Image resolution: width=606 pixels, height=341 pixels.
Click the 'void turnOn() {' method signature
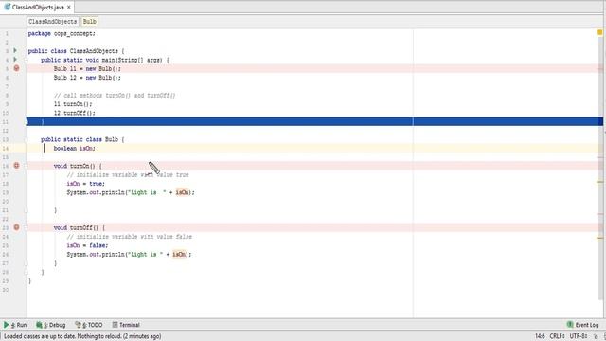coord(78,166)
